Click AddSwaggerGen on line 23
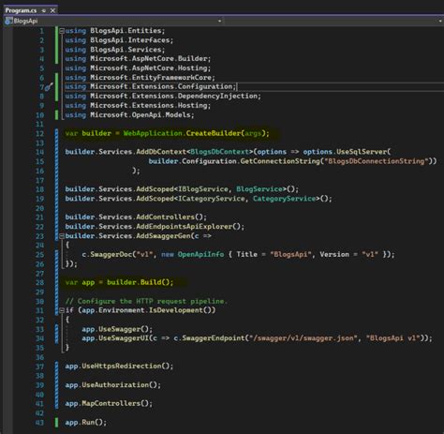This screenshot has height=434, width=444. coord(163,236)
